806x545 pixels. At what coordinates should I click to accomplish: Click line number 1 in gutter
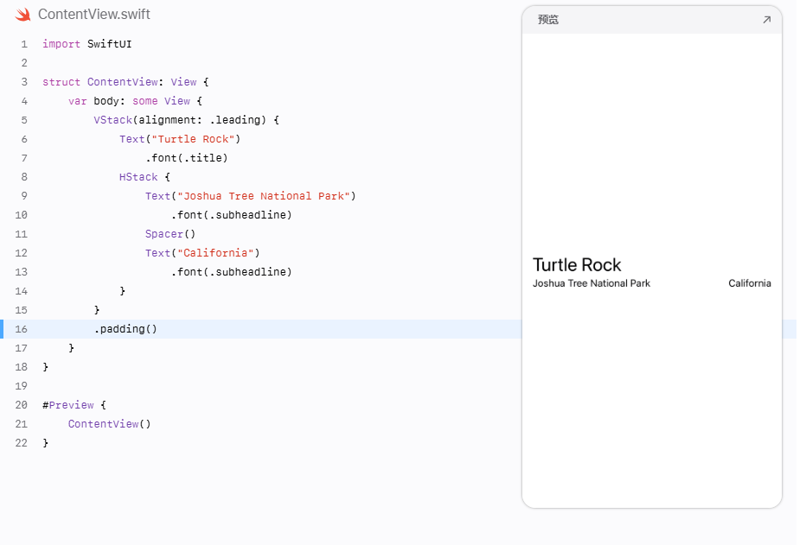click(x=24, y=44)
